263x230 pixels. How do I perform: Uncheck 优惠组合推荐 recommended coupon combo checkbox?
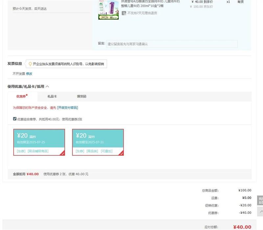click(x=15, y=119)
